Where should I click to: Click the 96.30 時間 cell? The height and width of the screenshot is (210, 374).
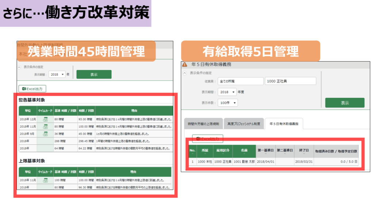[86, 187]
